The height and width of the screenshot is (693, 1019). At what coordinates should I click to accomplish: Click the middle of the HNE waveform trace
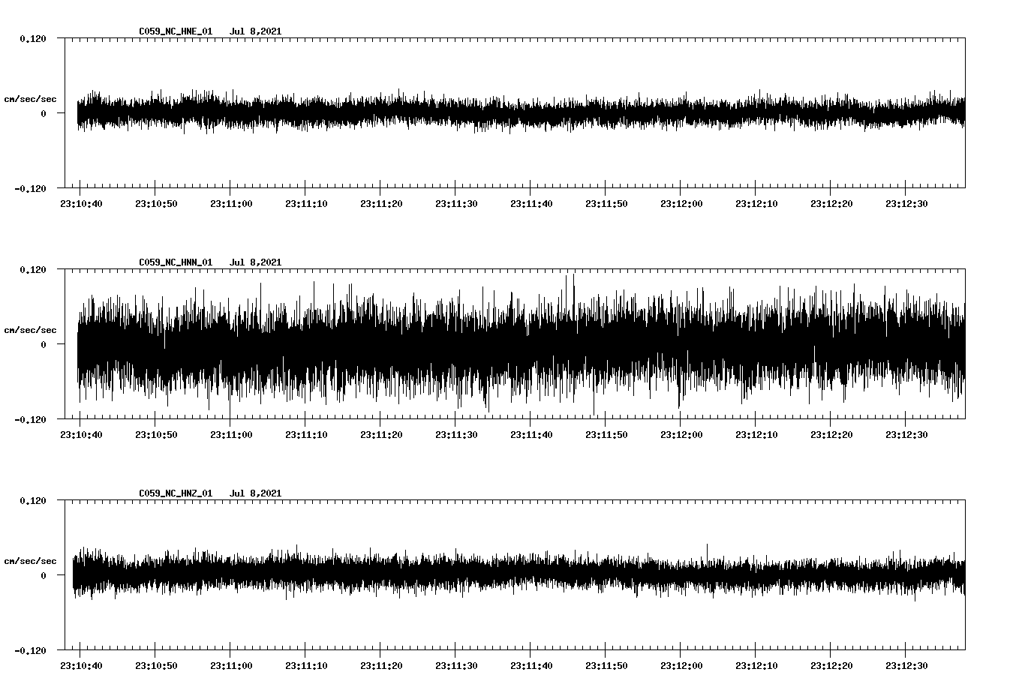tap(518, 112)
